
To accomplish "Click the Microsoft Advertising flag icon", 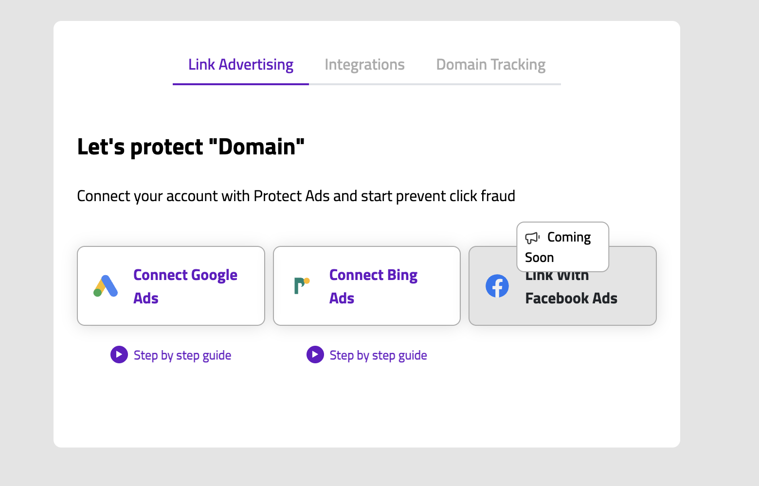I will (302, 286).
